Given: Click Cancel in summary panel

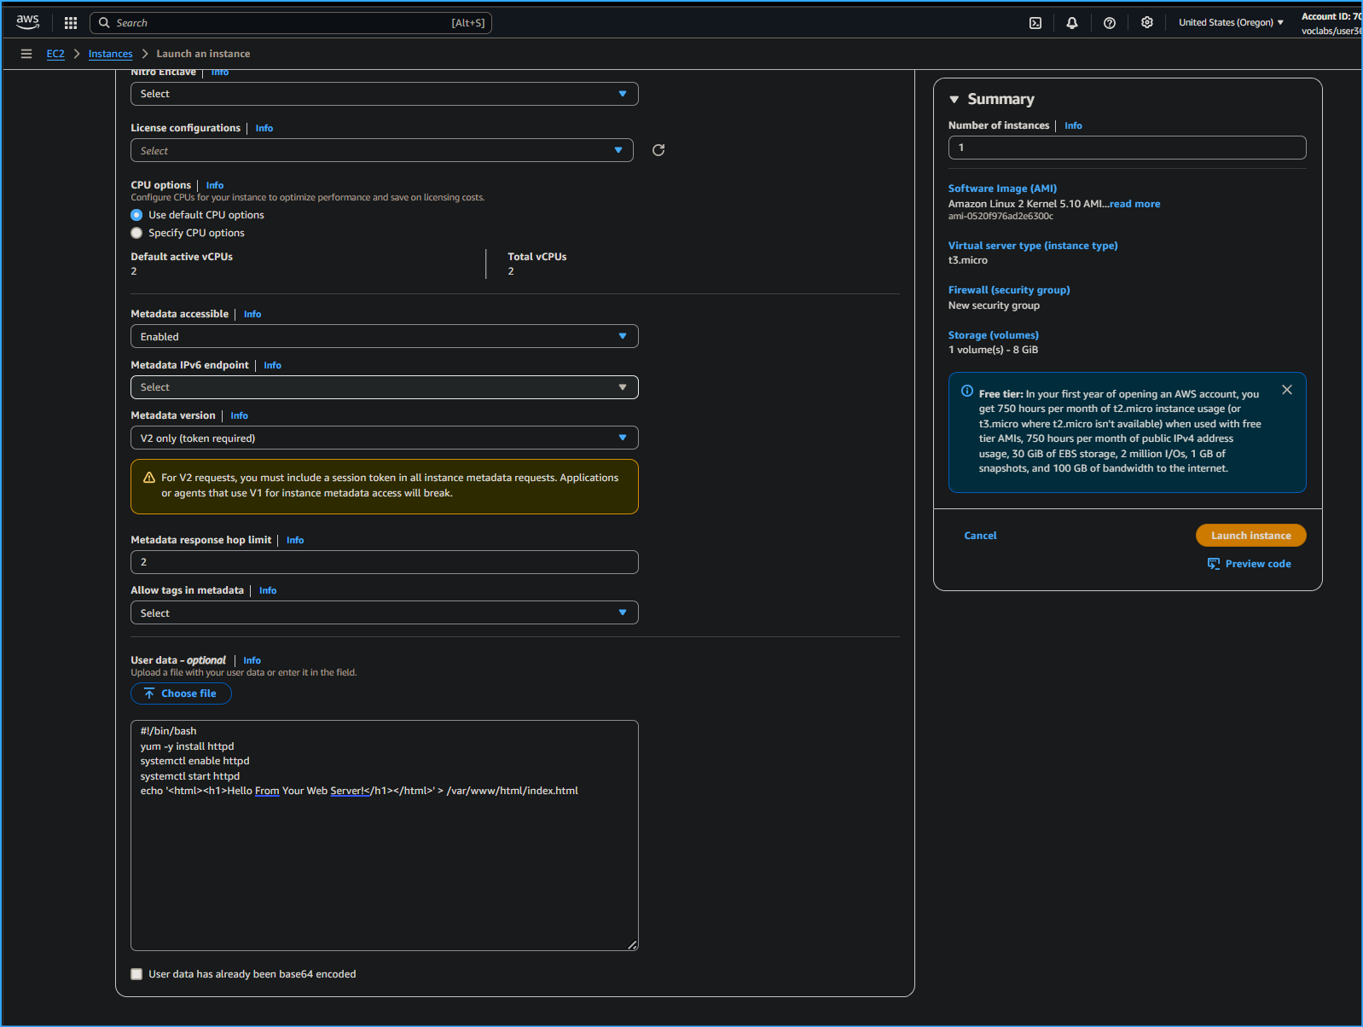Looking at the screenshot, I should 980,536.
